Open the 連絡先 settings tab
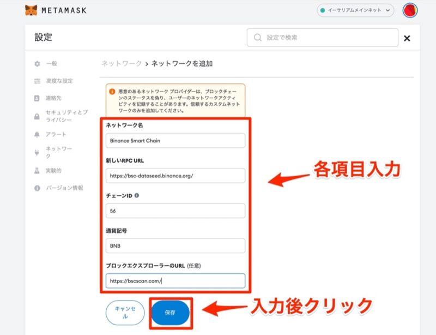436x335 pixels. click(53, 98)
